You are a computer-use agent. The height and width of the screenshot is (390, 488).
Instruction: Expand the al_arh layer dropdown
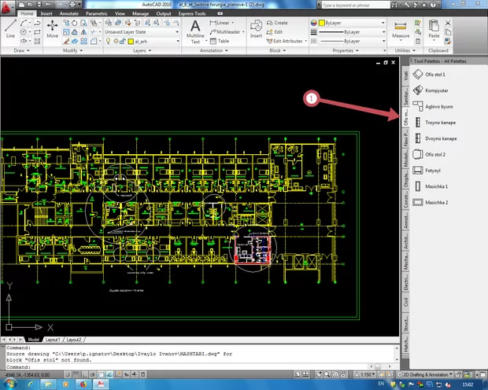[150, 42]
